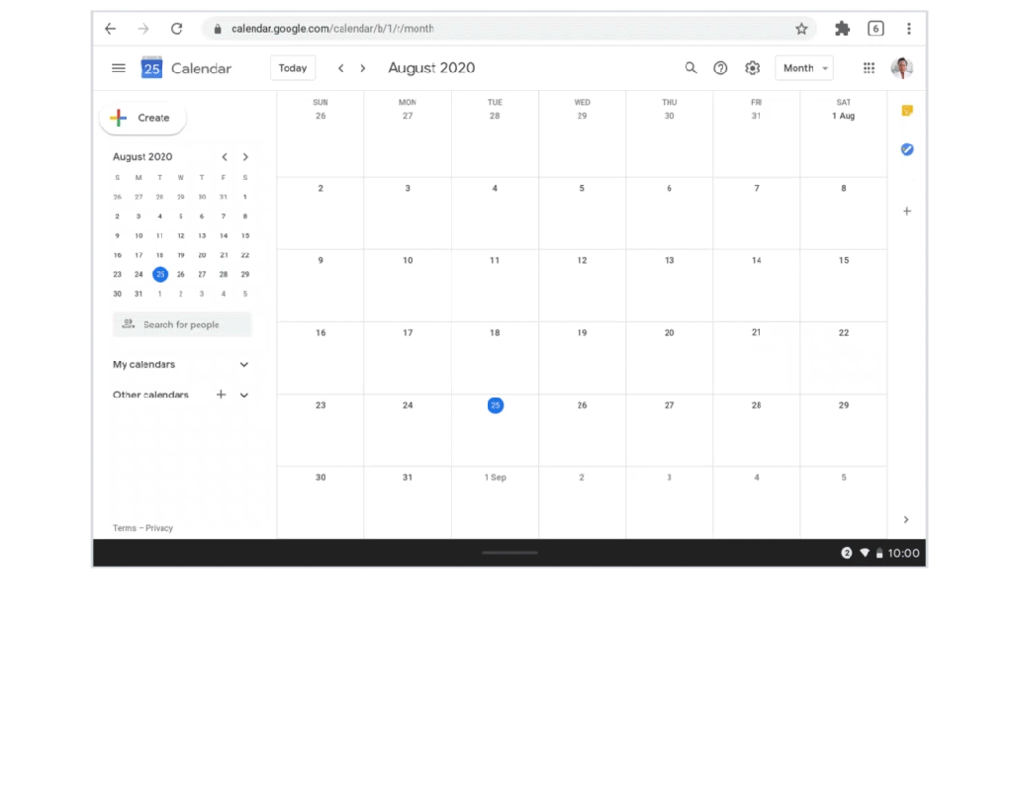Select day 12 in the main grid
This screenshot has width=1013, height=796.
[x=582, y=261]
